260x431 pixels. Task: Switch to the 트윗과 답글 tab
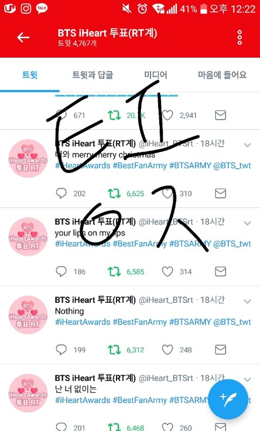point(93,75)
